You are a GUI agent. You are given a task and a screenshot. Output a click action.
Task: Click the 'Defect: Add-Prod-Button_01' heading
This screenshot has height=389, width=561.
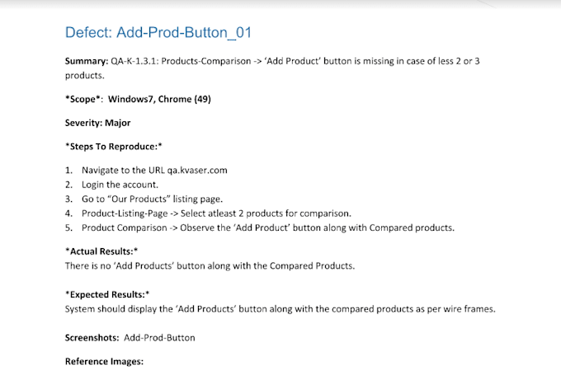point(158,33)
